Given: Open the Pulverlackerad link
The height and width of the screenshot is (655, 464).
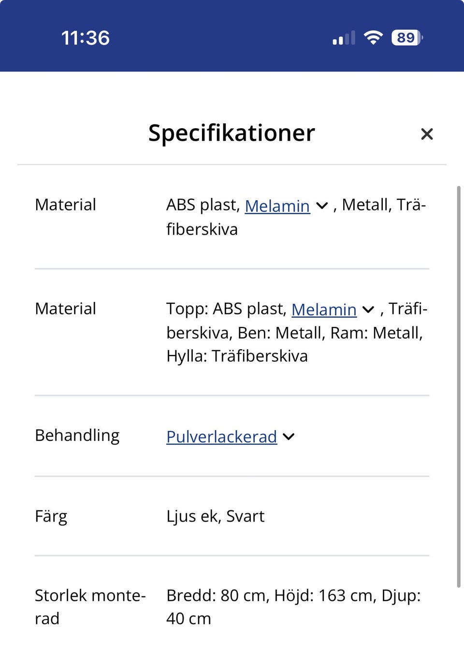Looking at the screenshot, I should (222, 437).
